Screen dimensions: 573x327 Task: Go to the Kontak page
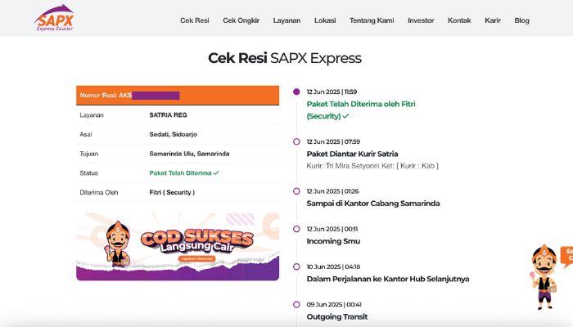click(459, 20)
